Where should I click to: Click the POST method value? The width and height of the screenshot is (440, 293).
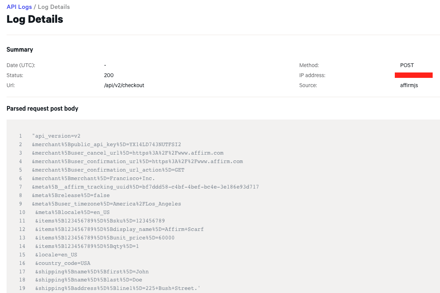point(407,65)
